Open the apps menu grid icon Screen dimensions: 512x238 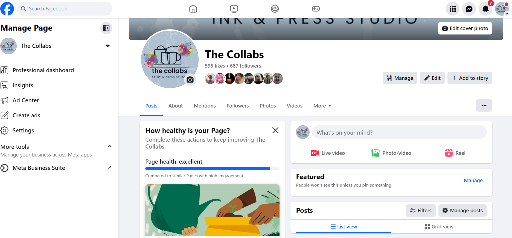tap(453, 9)
